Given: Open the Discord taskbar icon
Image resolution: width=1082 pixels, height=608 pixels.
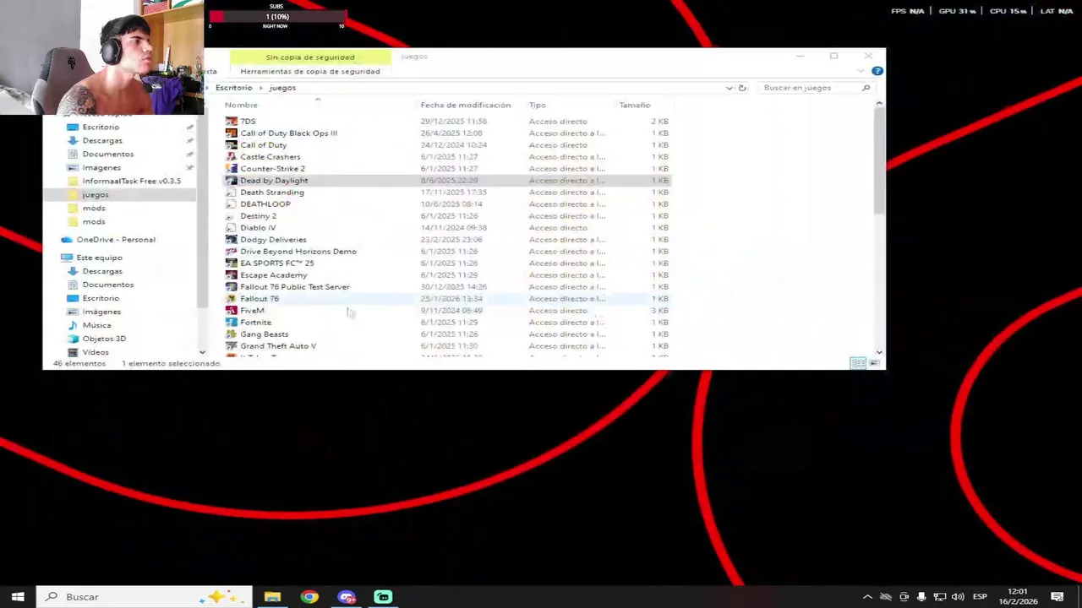Looking at the screenshot, I should click(x=347, y=597).
